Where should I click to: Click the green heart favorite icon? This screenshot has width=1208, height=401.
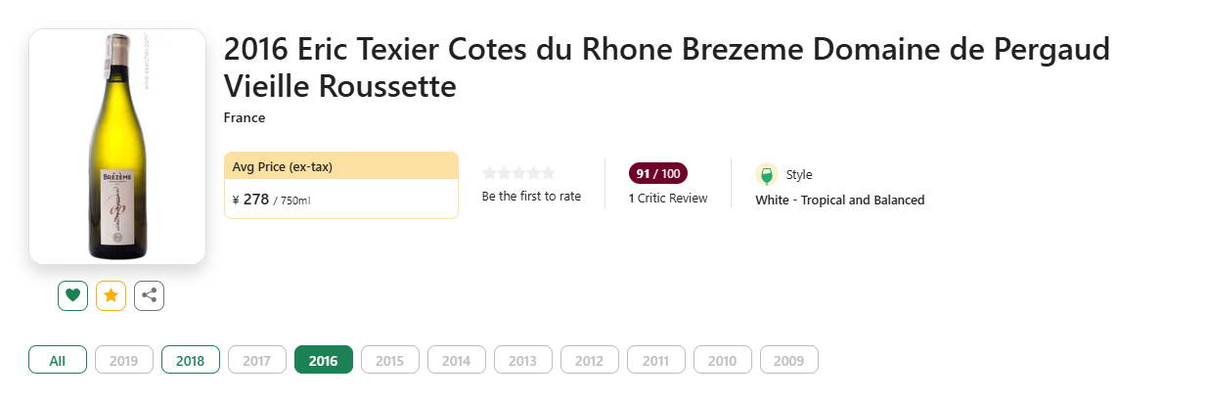72,295
